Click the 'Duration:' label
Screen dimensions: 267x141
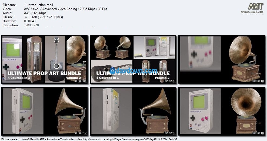pyautogui.click(x=9, y=21)
